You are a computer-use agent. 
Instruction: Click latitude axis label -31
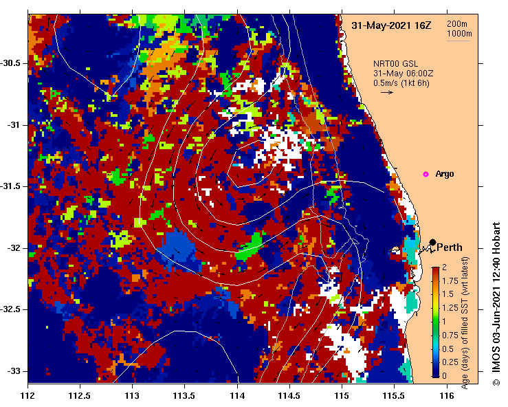[x=13, y=124]
